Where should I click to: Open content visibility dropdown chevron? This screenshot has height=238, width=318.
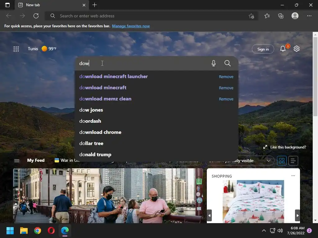[x=269, y=161]
